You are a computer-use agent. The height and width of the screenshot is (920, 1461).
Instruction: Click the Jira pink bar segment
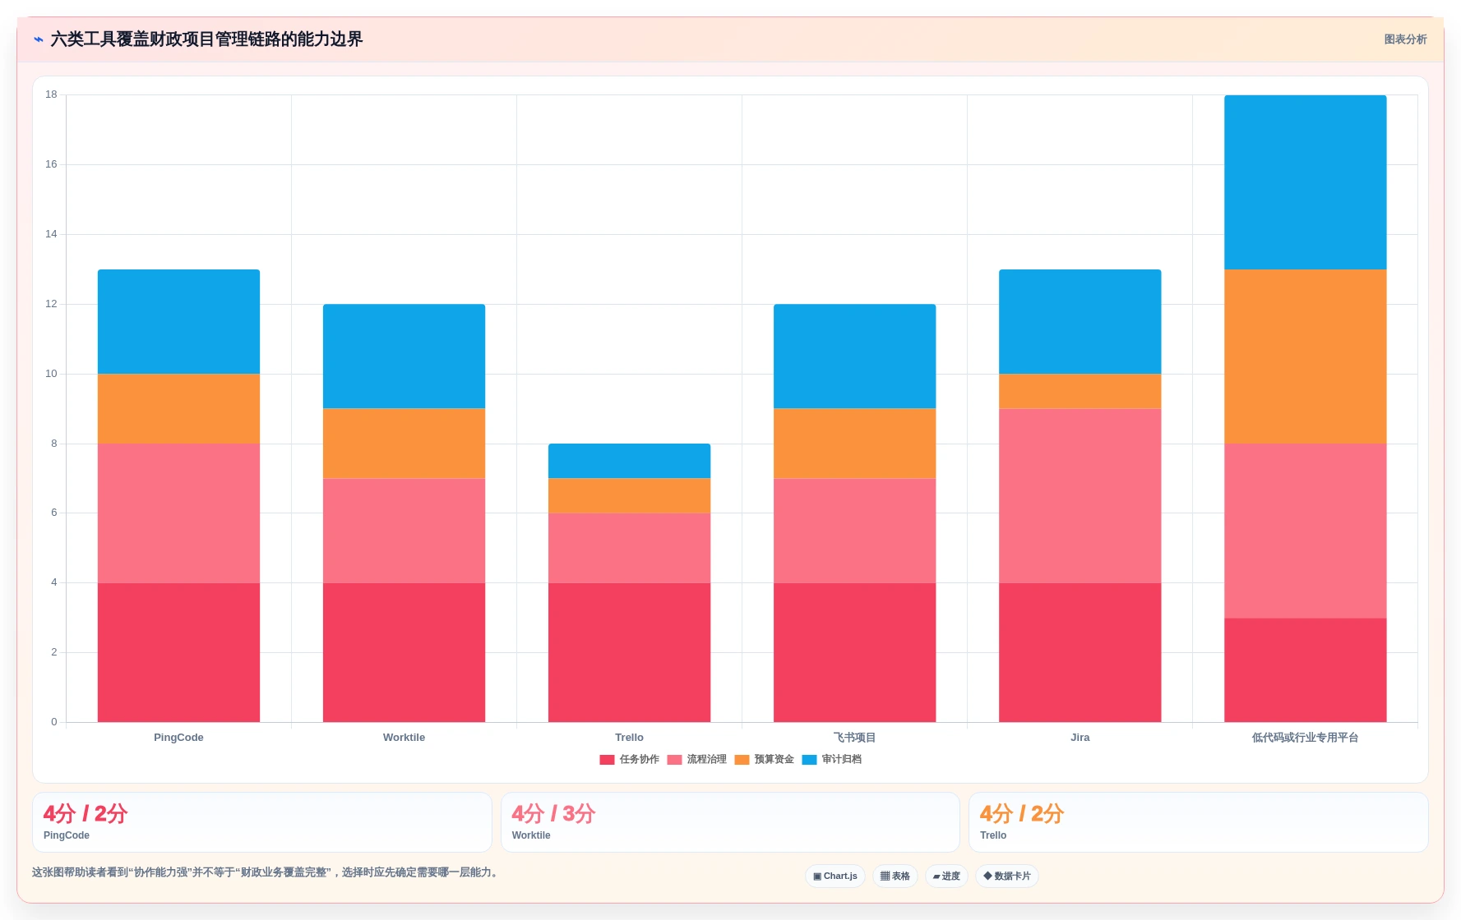pos(1080,496)
